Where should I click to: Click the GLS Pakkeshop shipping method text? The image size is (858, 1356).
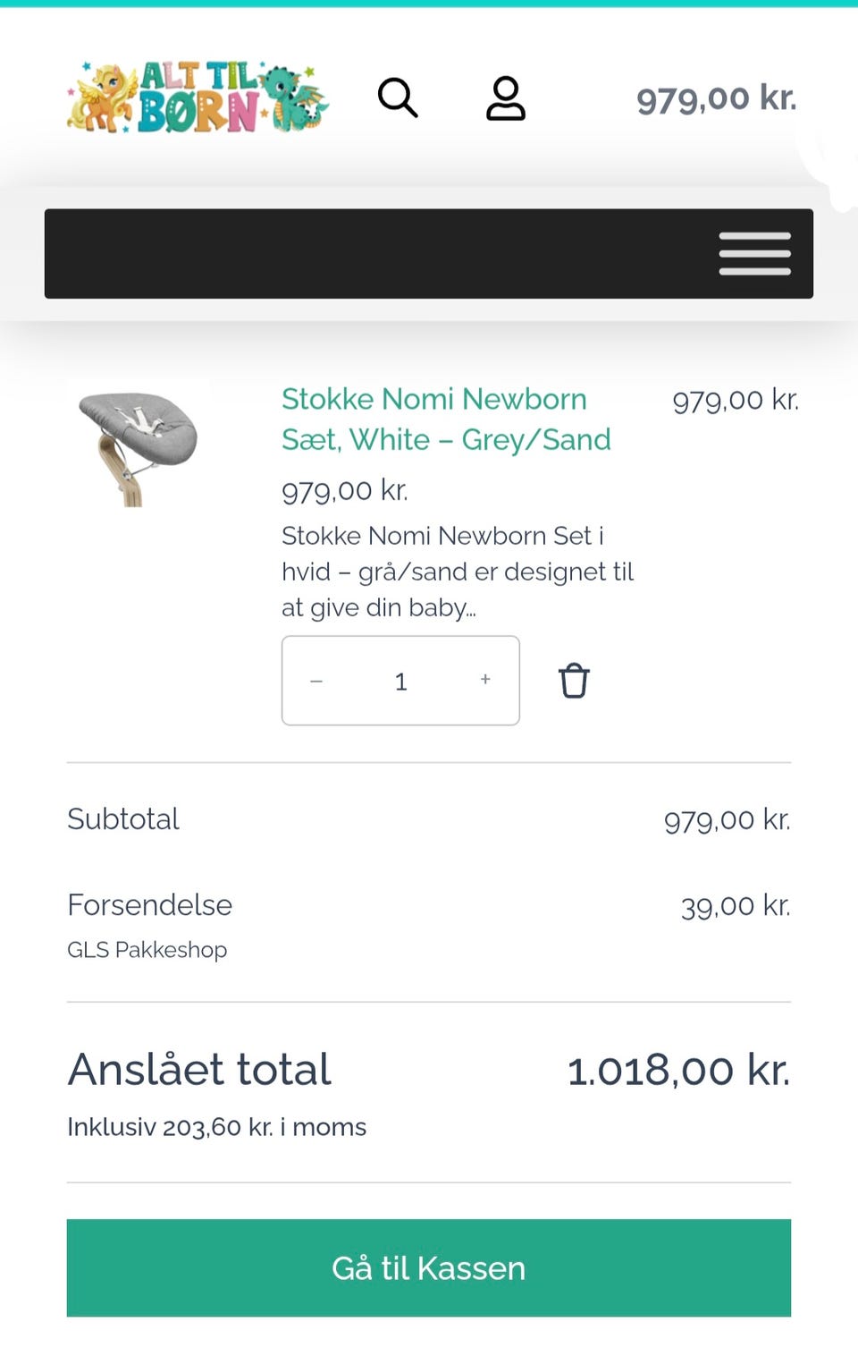pos(147,950)
